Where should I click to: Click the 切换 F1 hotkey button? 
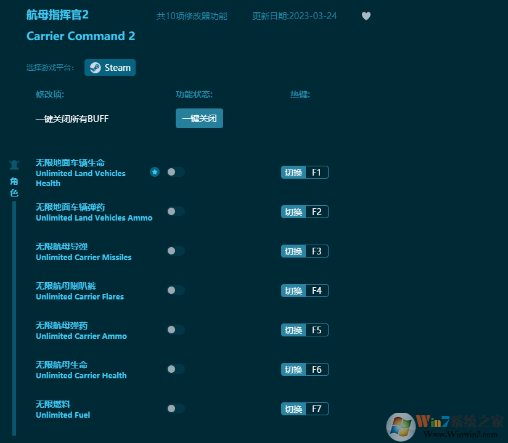[305, 172]
